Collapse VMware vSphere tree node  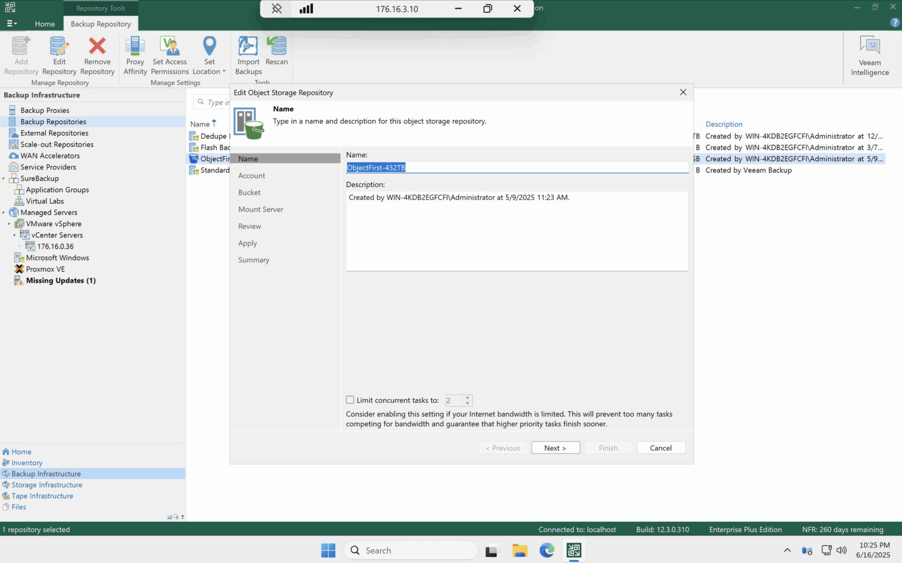9,224
